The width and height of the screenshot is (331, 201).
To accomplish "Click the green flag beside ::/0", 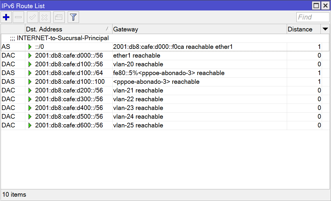I will click(30, 47).
